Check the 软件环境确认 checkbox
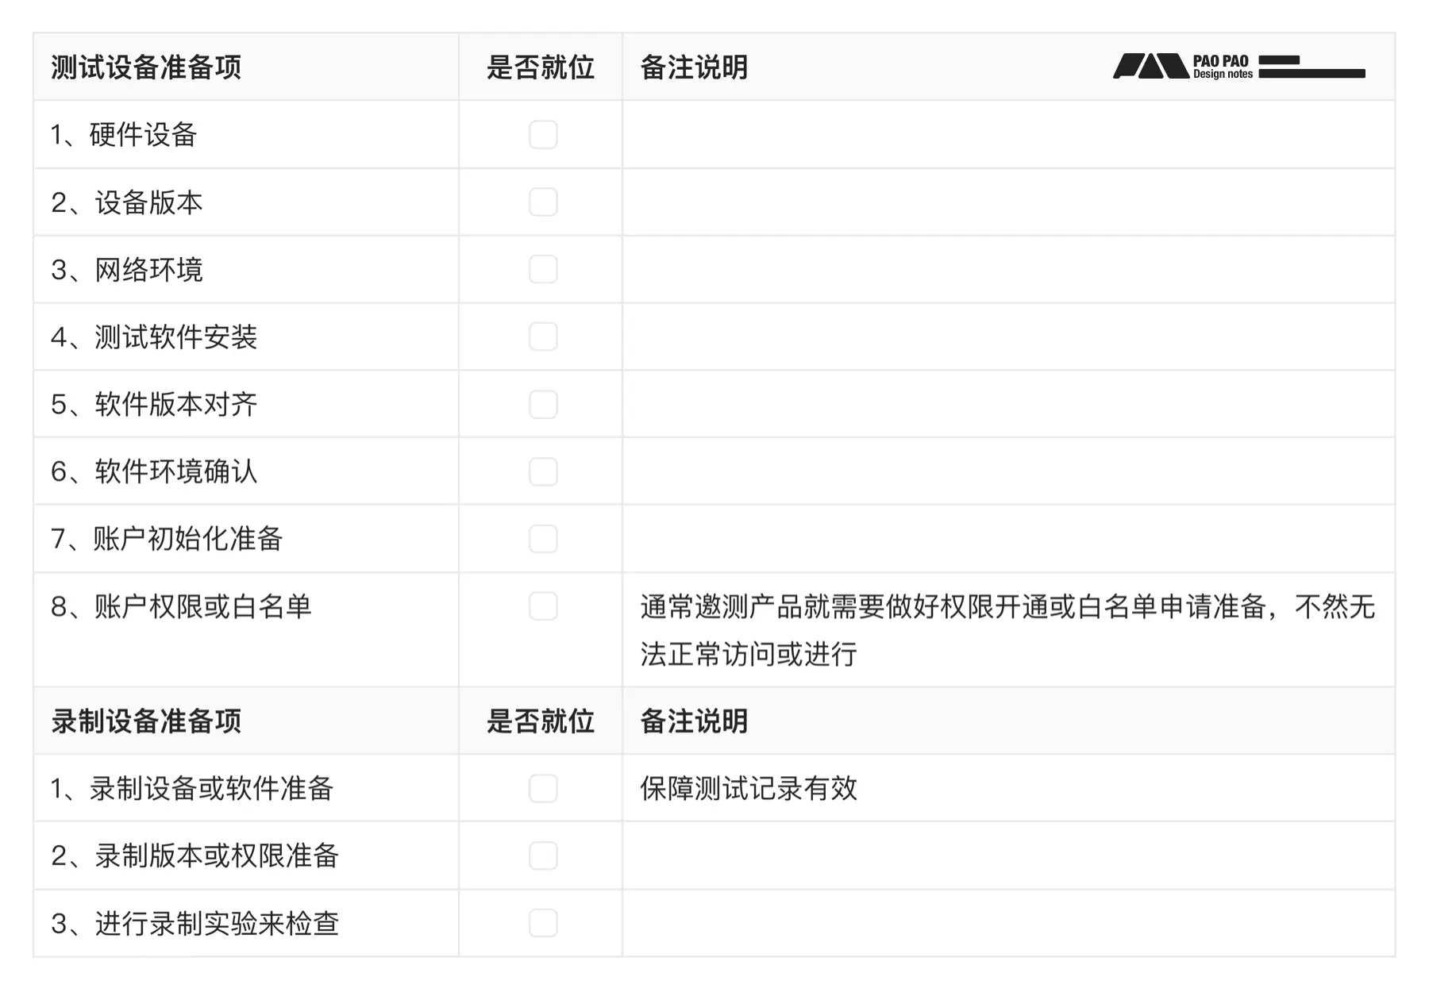This screenshot has height=992, width=1429. click(x=543, y=472)
